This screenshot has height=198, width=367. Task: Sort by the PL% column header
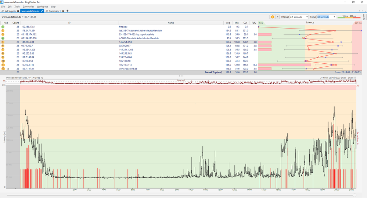pyautogui.click(x=254, y=23)
